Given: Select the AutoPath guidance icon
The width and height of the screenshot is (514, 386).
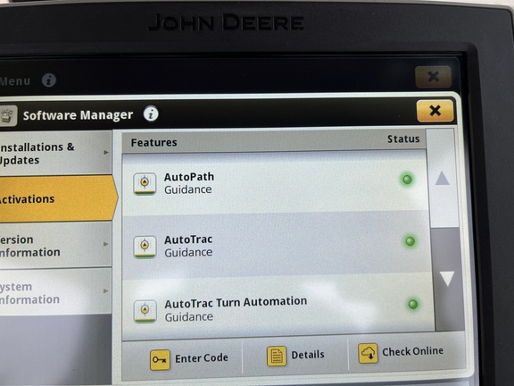Looking at the screenshot, I should point(145,184).
